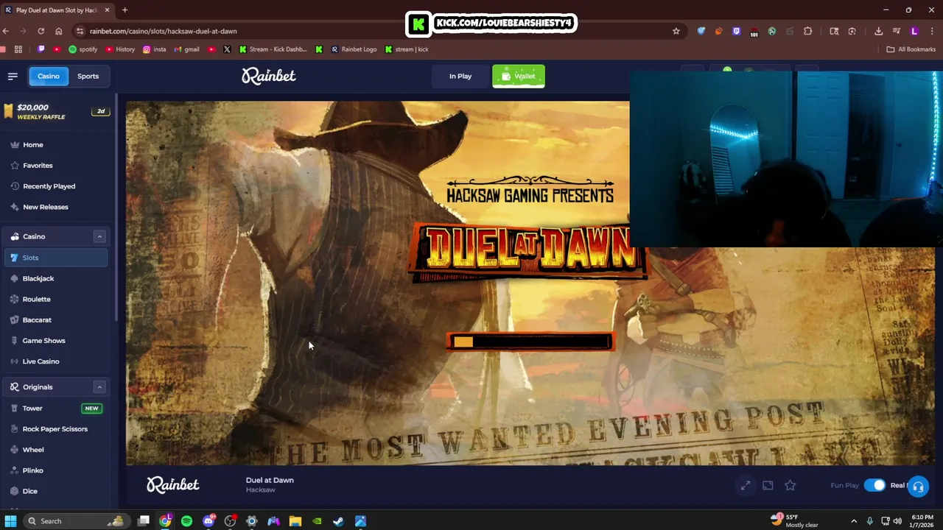
Task: Open the History bookmark
Action: (x=120, y=49)
